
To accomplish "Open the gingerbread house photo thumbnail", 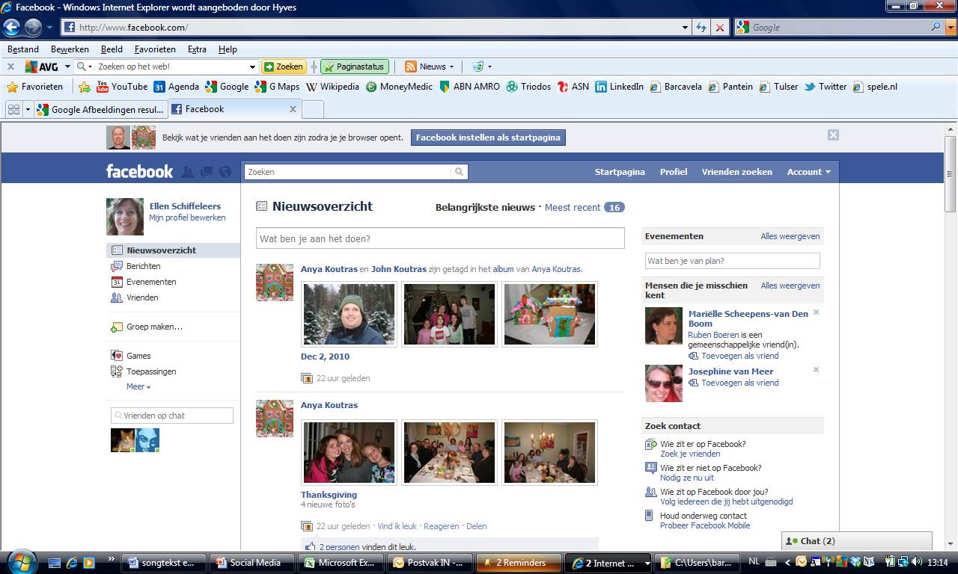I will (x=549, y=314).
